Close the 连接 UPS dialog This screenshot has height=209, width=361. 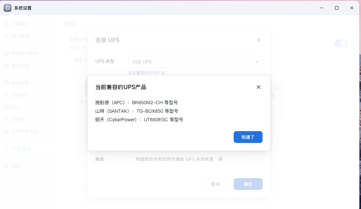tap(259, 40)
